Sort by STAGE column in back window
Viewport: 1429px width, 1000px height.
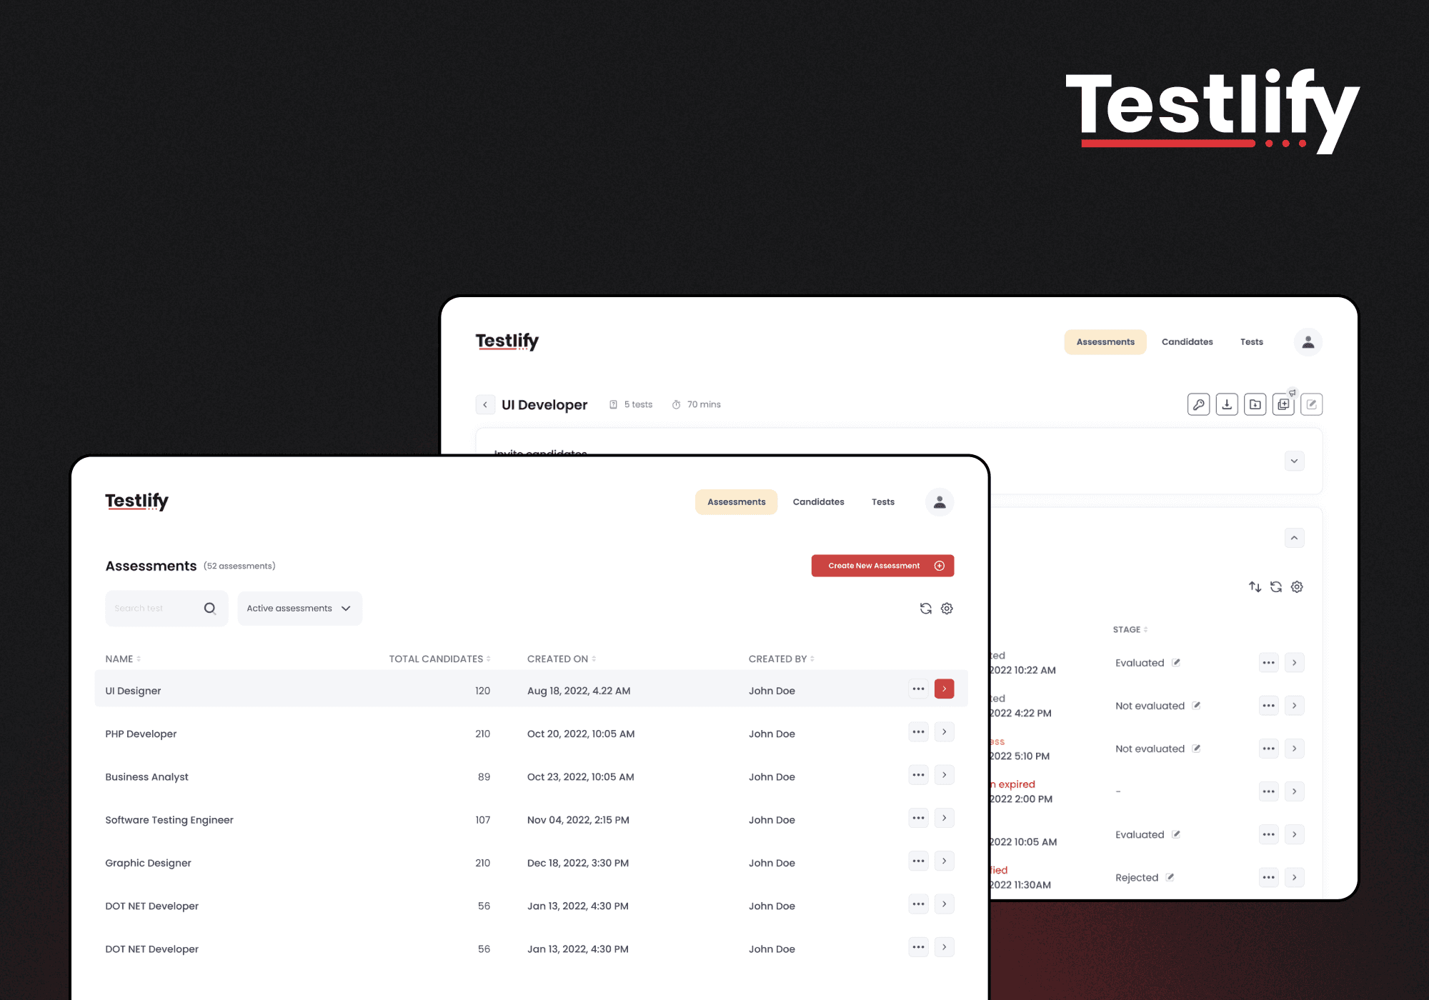[1130, 629]
